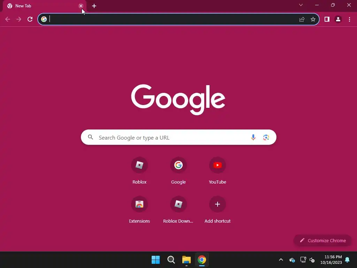The height and width of the screenshot is (268, 357).
Task: Open the Roblox shortcut
Action: pyautogui.click(x=139, y=170)
